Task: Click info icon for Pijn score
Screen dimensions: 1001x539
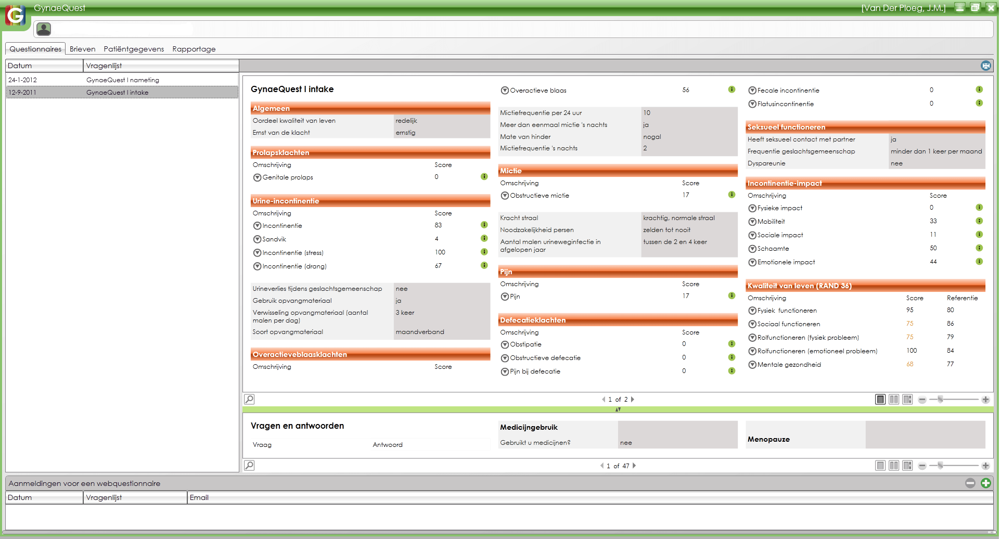Action: pos(731,296)
